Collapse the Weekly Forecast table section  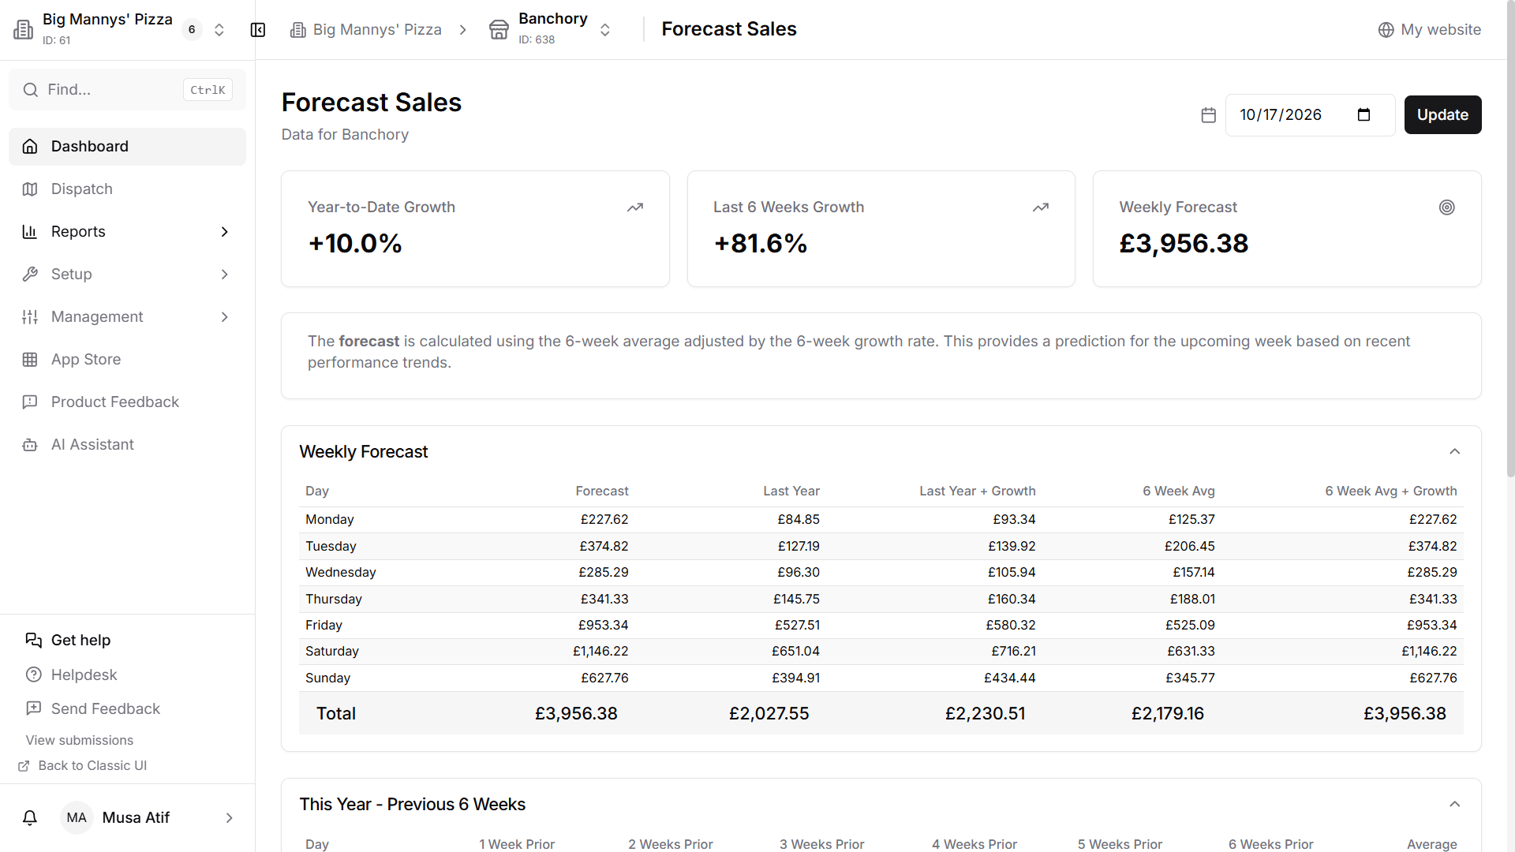pyautogui.click(x=1454, y=452)
